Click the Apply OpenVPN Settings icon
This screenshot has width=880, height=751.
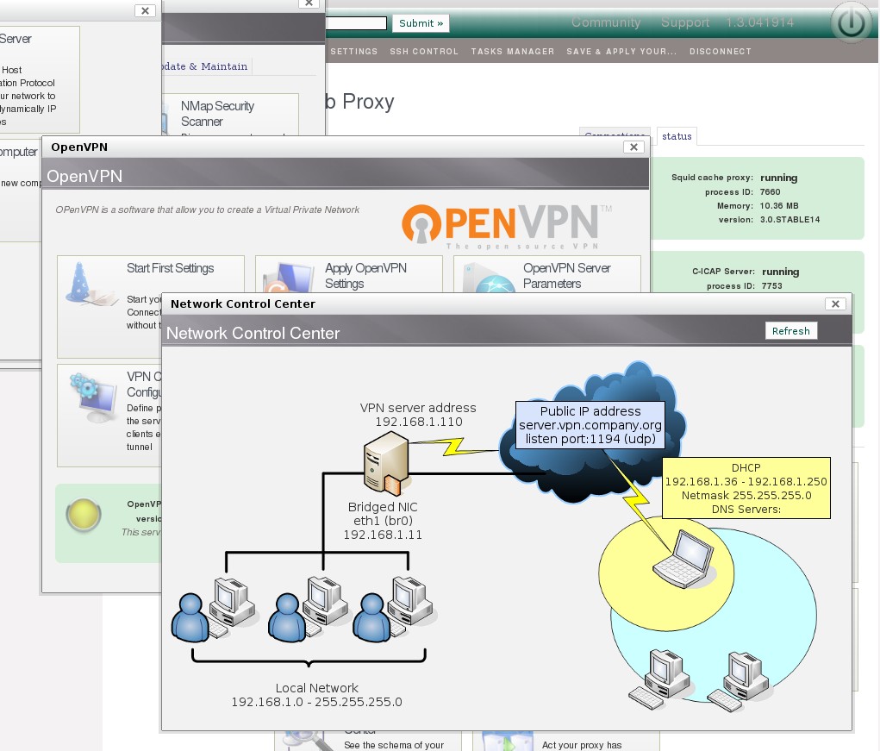pyautogui.click(x=287, y=278)
